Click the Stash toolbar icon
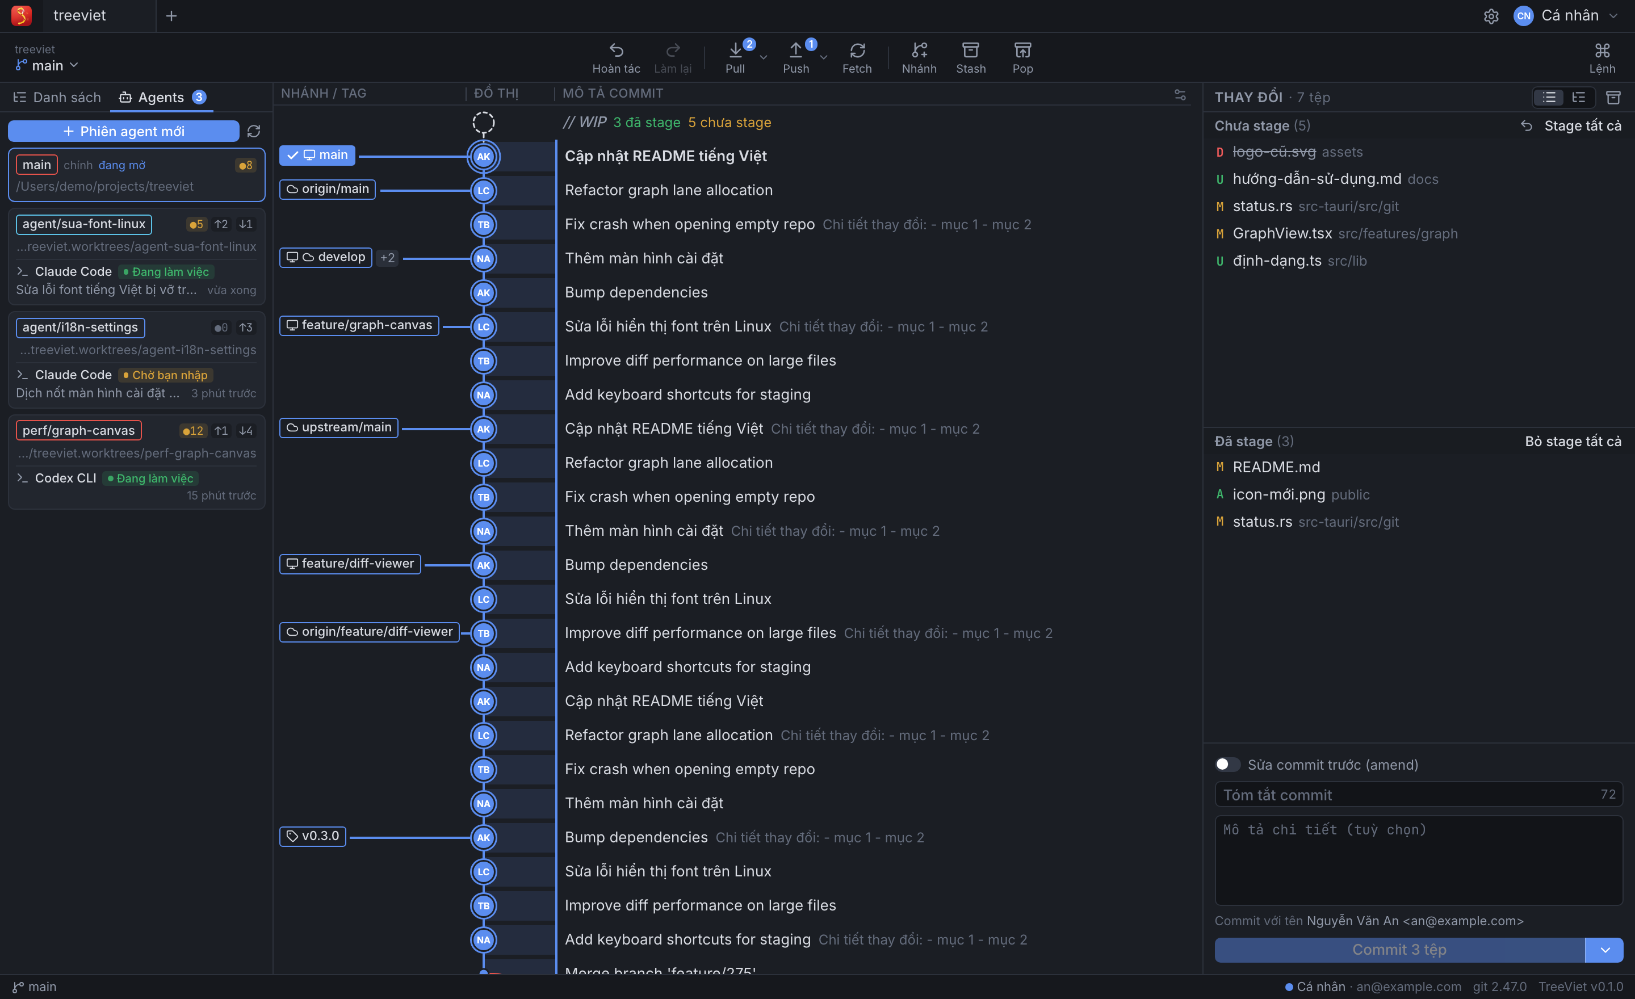 pos(971,51)
